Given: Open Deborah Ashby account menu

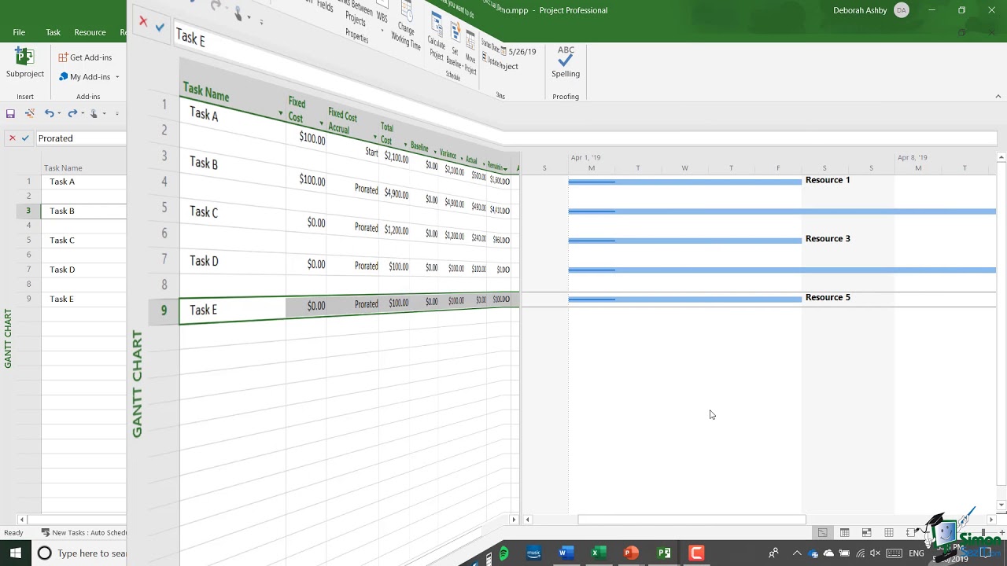Looking at the screenshot, I should 870,10.
